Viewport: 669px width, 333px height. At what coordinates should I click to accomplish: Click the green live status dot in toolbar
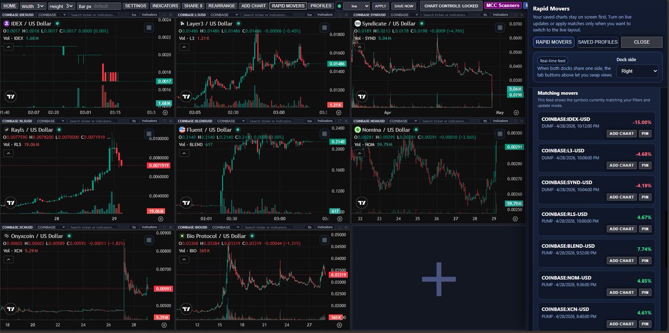338,6
